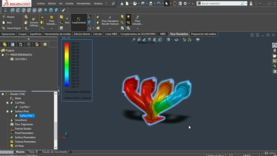Collapse the PREDETERMINADO2 project node
Image resolution: width=277 pixels, height=156 pixels.
tap(3, 55)
